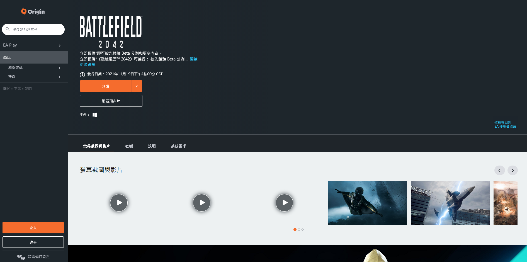Play the second video in carousel

[x=201, y=203]
